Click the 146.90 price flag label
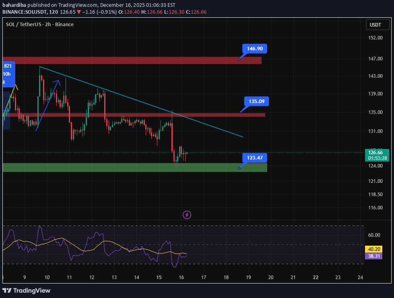Image resolution: width=394 pixels, height=298 pixels. 254,48
